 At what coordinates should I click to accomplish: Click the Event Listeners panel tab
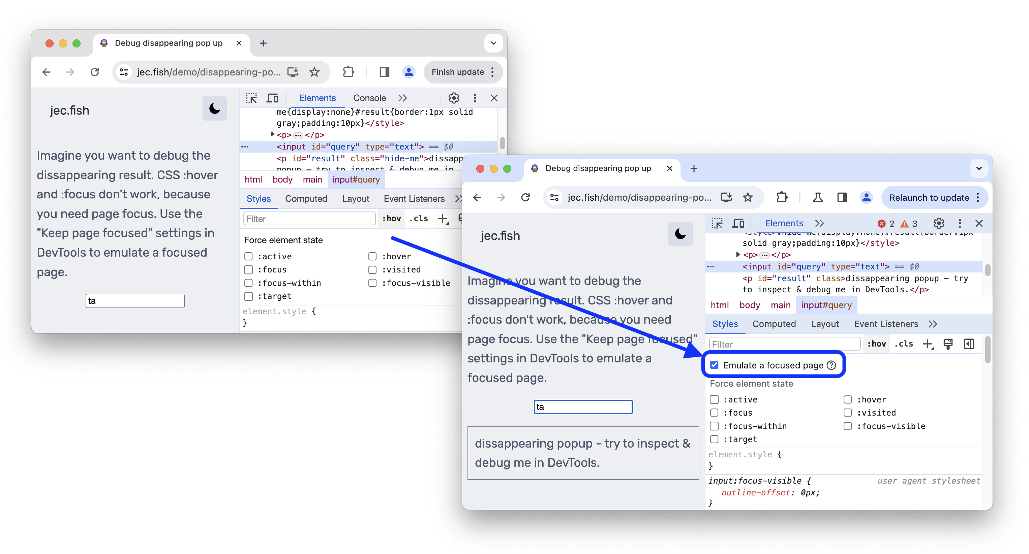(885, 323)
